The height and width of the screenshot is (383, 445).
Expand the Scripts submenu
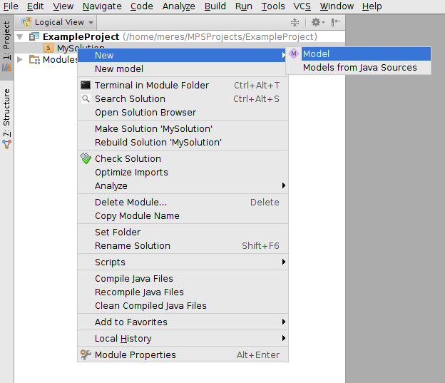point(183,262)
